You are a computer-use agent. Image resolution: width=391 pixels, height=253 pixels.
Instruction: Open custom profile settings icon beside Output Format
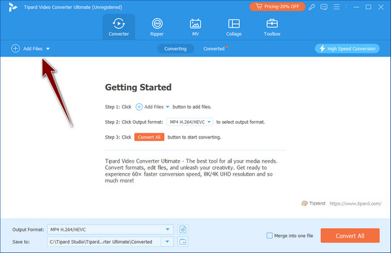tap(182, 230)
